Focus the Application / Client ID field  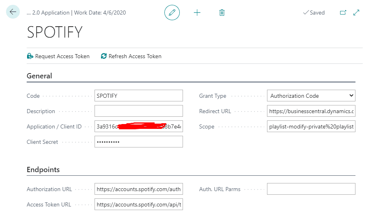(139, 126)
